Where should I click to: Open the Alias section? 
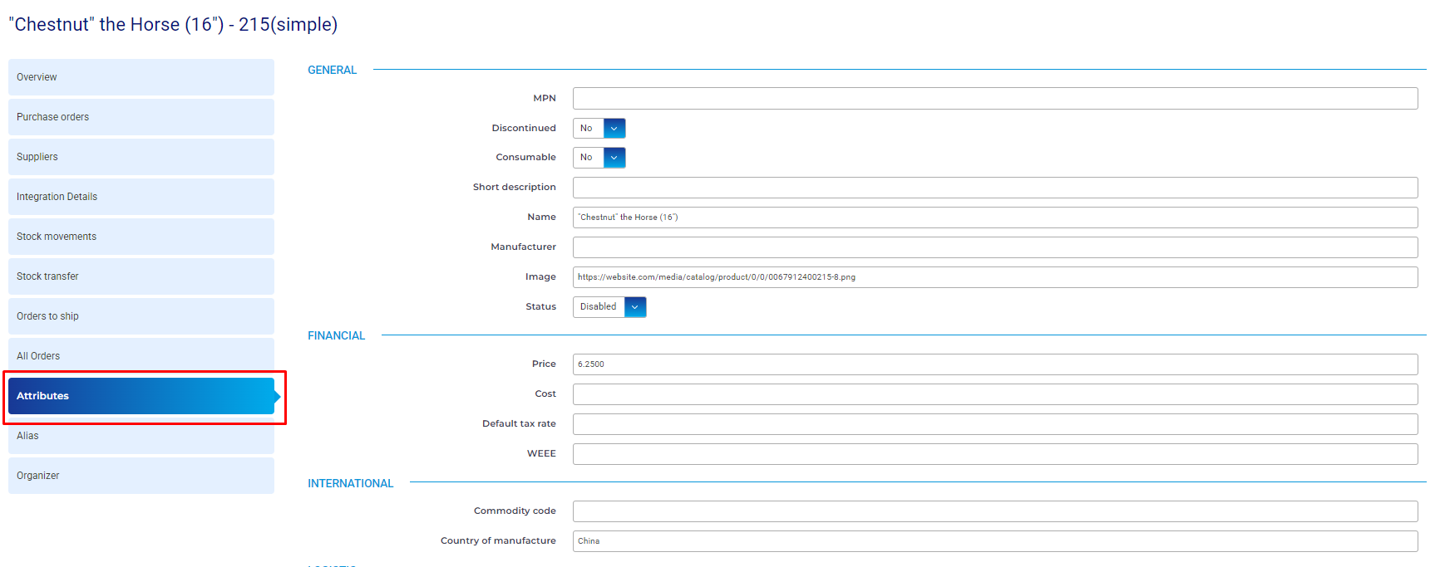point(141,436)
